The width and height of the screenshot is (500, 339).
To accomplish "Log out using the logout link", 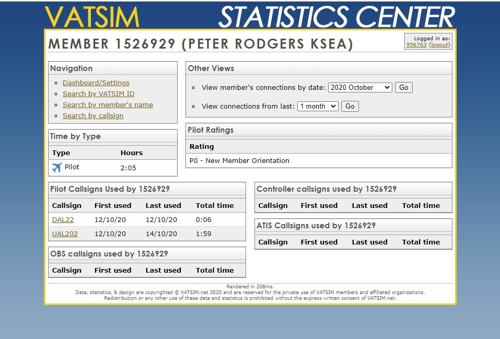I will click(x=439, y=45).
